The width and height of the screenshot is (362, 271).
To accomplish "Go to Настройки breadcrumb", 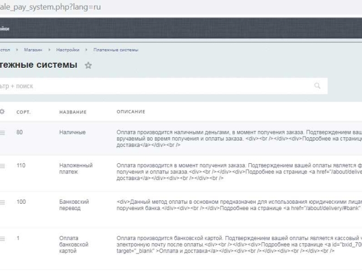I will click(68, 50).
